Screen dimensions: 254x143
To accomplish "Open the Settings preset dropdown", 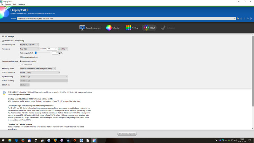I will (126, 19).
